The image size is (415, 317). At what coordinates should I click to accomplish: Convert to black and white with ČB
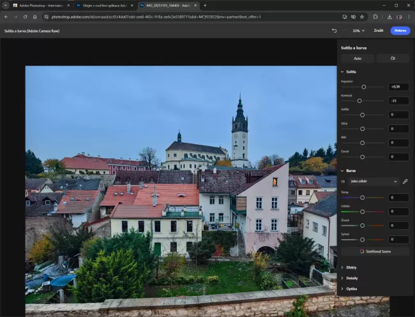click(x=393, y=59)
